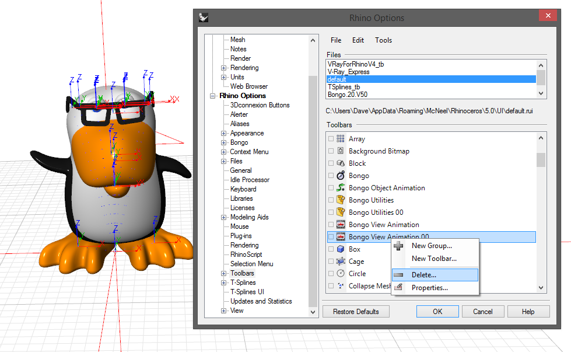
Task: Click the Rhino logo in the dialog title bar
Action: (203, 18)
